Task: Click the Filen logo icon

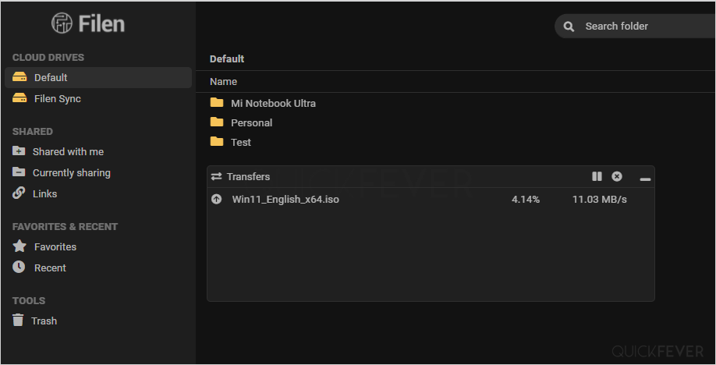Action: [62, 23]
